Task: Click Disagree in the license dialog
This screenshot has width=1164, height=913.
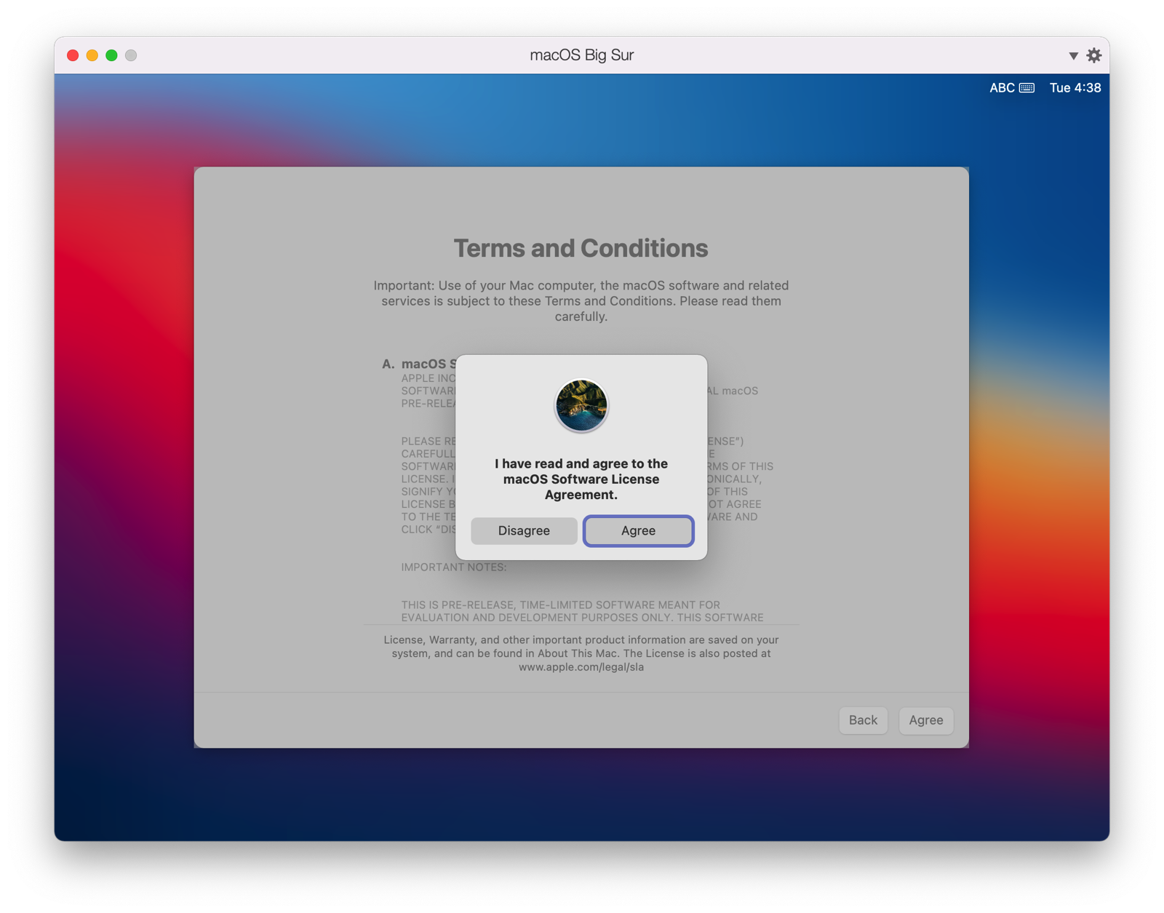Action: click(x=524, y=530)
